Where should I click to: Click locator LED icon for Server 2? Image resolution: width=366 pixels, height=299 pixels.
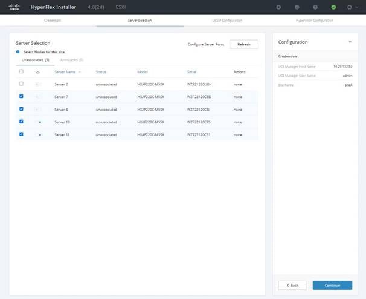click(x=37, y=84)
